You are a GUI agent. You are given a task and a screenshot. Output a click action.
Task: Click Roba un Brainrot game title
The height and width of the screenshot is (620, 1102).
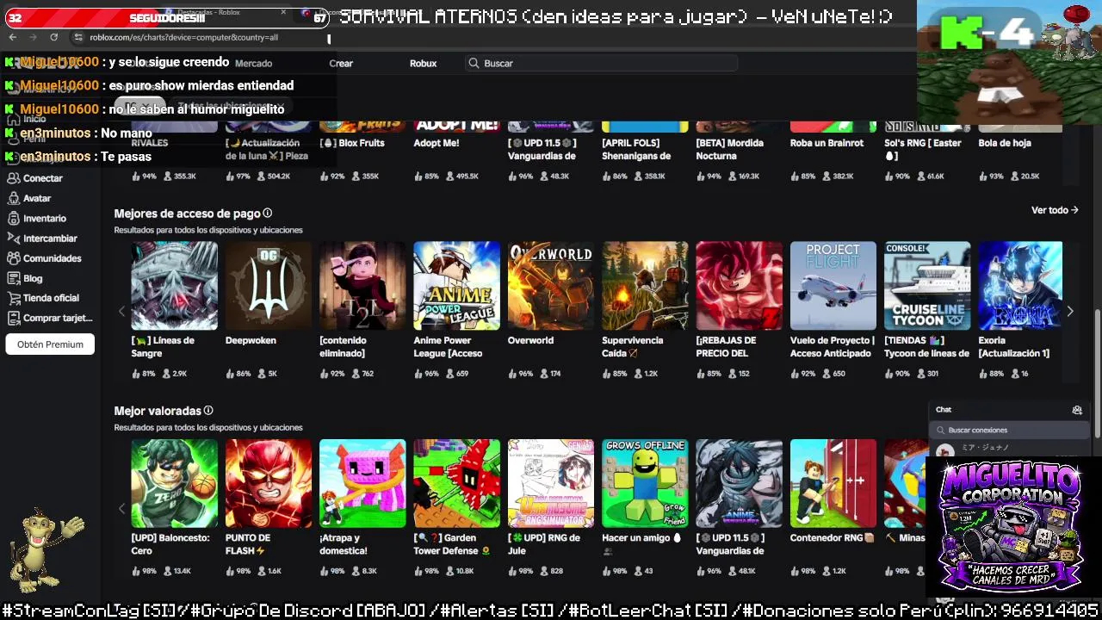coord(826,143)
